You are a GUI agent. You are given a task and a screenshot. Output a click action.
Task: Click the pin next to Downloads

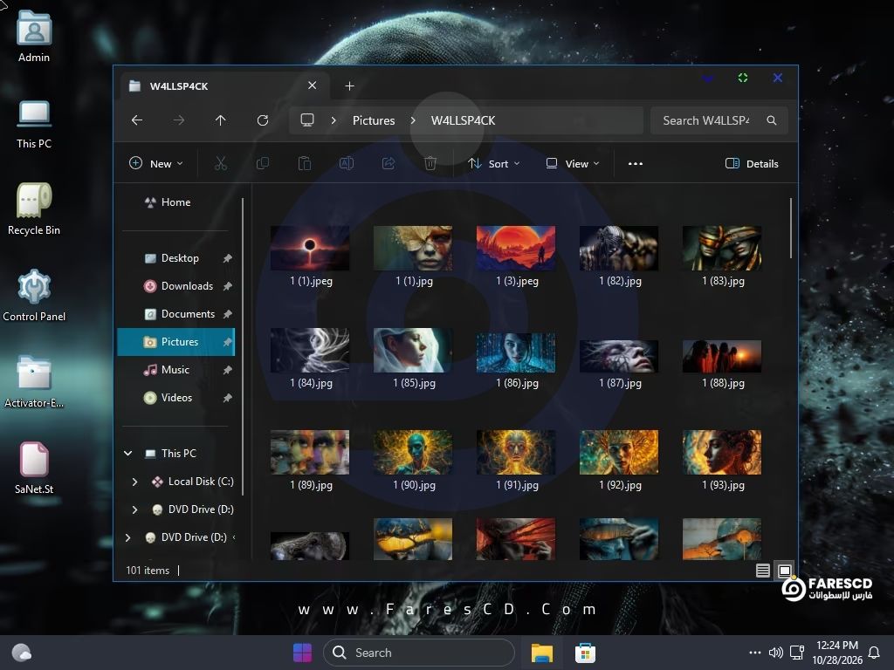click(x=228, y=286)
